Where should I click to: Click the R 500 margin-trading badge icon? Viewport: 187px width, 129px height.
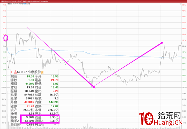pyautogui.click(x=15, y=72)
